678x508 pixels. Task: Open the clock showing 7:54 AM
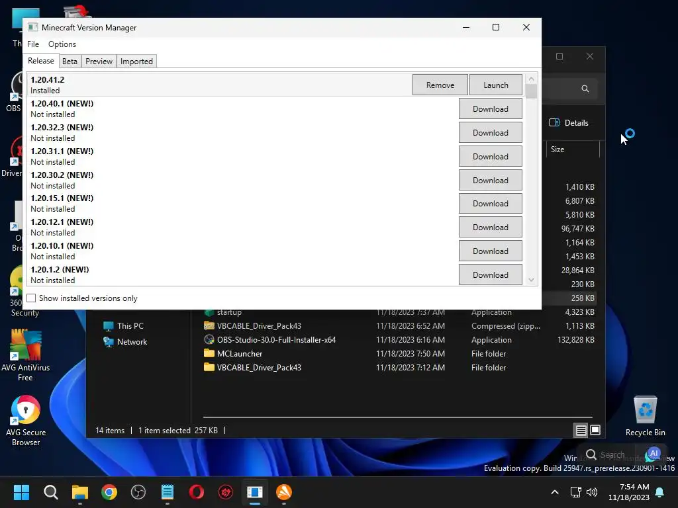(x=629, y=492)
